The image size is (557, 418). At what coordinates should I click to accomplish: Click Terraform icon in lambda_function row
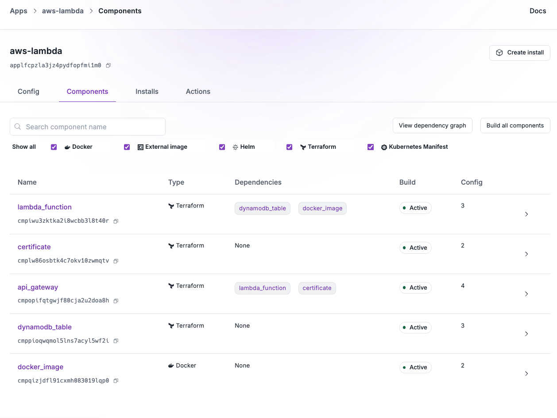(171, 206)
